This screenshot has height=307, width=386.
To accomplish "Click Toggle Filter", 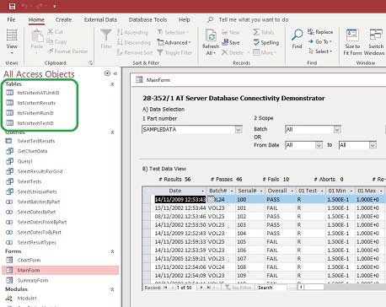I will [174, 52].
